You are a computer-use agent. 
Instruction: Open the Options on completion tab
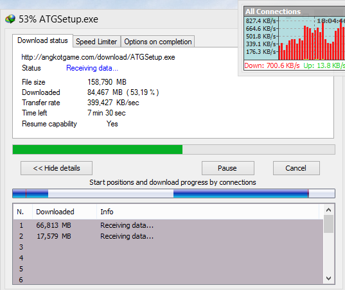coord(158,42)
